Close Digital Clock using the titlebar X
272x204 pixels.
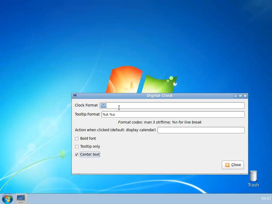pyautogui.click(x=245, y=96)
